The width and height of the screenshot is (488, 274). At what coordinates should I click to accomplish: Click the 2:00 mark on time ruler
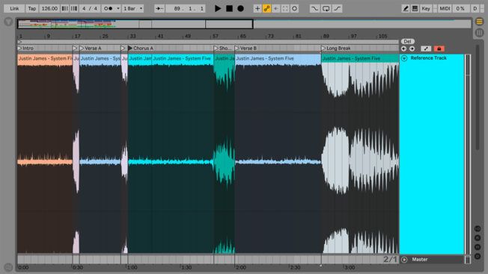[x=240, y=267]
